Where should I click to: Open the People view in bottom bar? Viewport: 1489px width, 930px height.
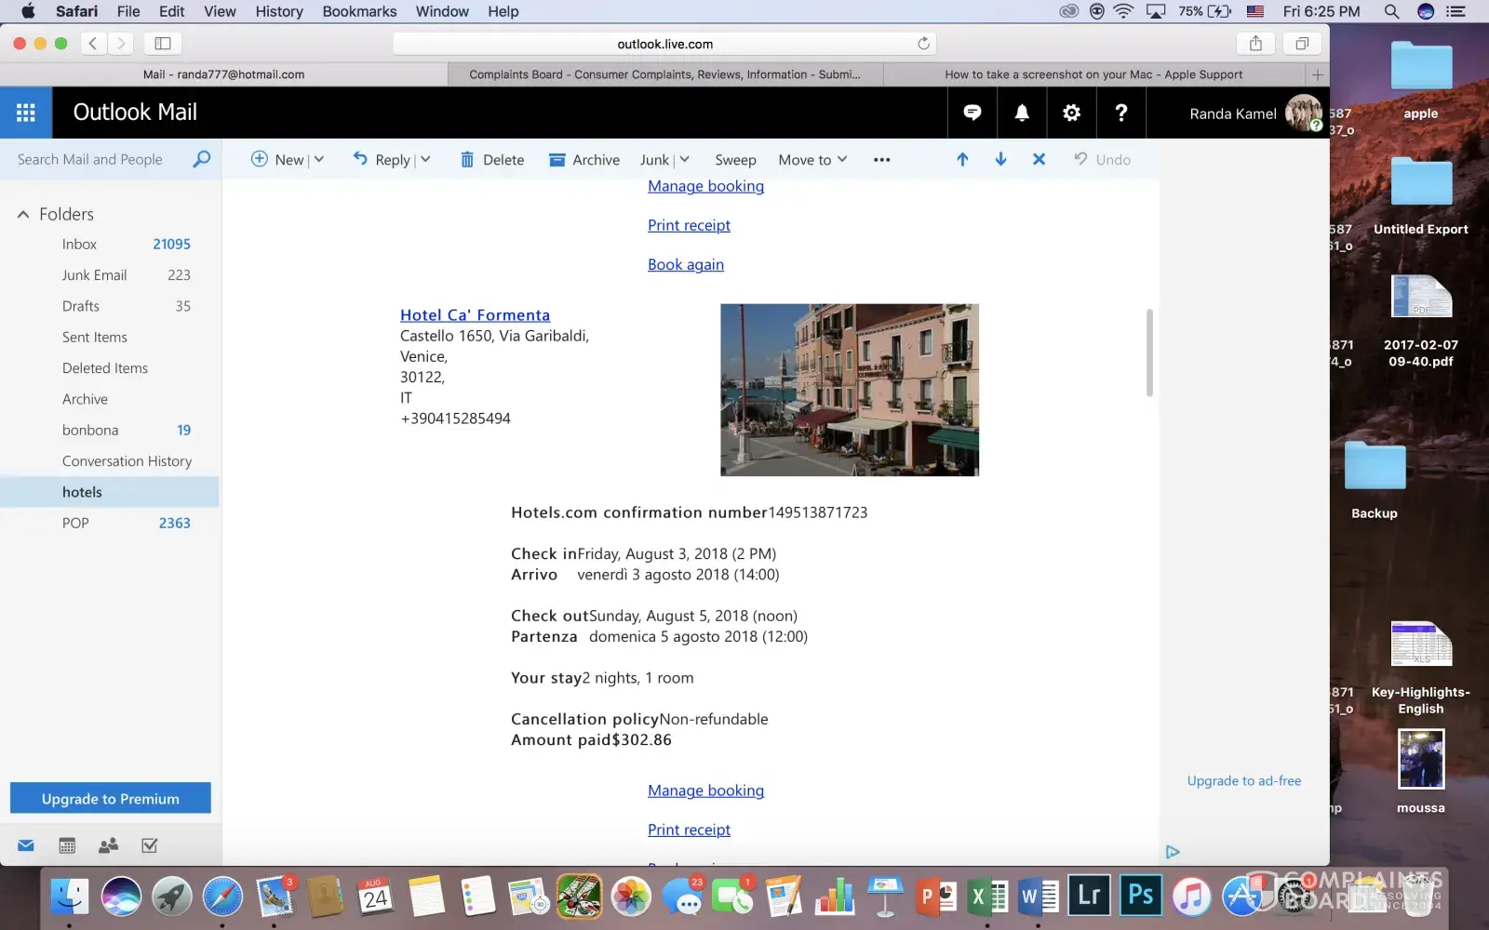tap(108, 845)
